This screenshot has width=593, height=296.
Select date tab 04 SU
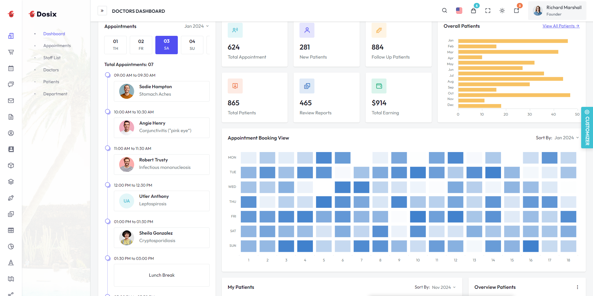click(x=192, y=45)
